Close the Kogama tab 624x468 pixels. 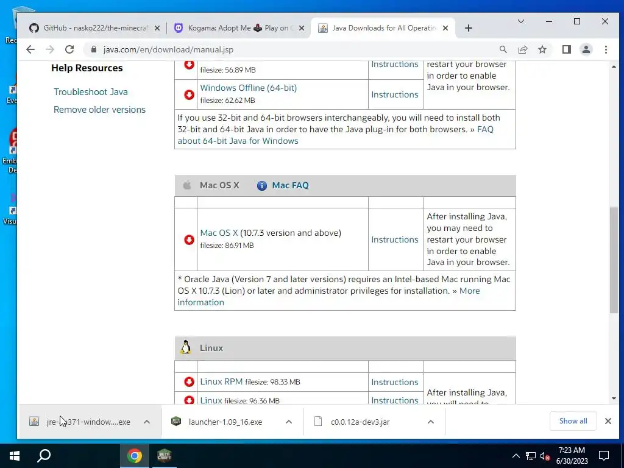pyautogui.click(x=301, y=28)
